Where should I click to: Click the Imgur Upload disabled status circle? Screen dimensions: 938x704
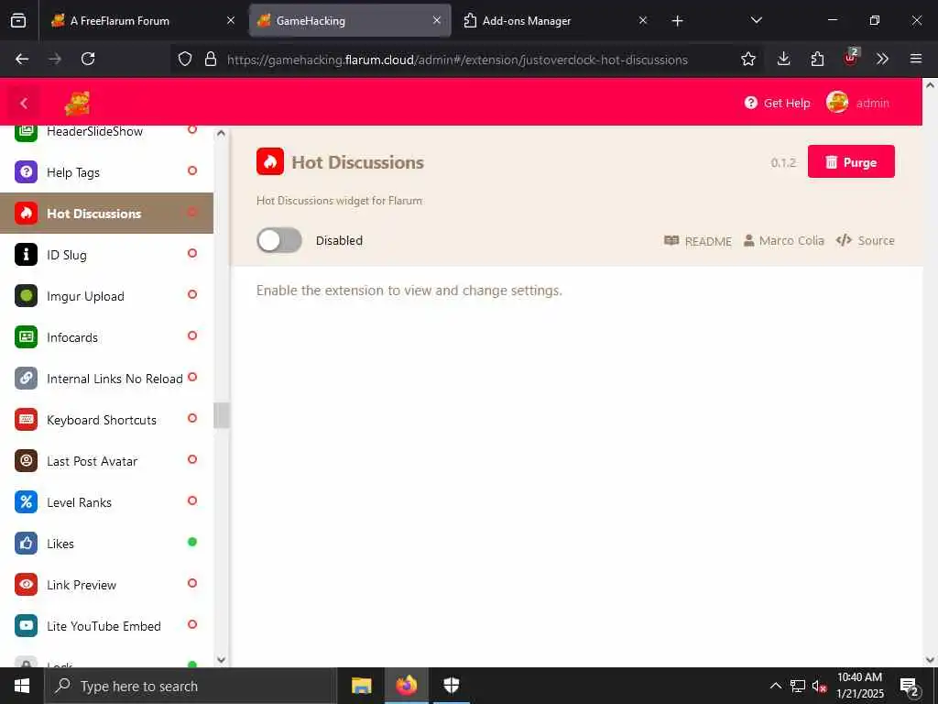click(192, 294)
